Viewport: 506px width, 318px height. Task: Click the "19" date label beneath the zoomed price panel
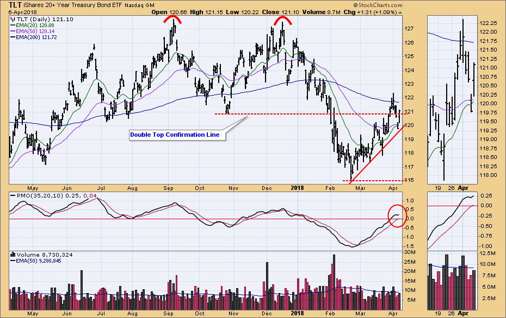438,188
